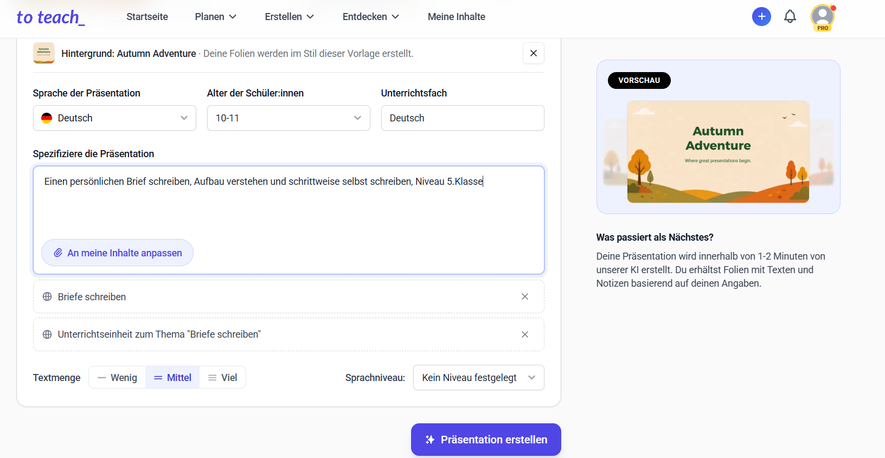This screenshot has width=885, height=458.
Task: Open the notifications bell
Action: 790,17
